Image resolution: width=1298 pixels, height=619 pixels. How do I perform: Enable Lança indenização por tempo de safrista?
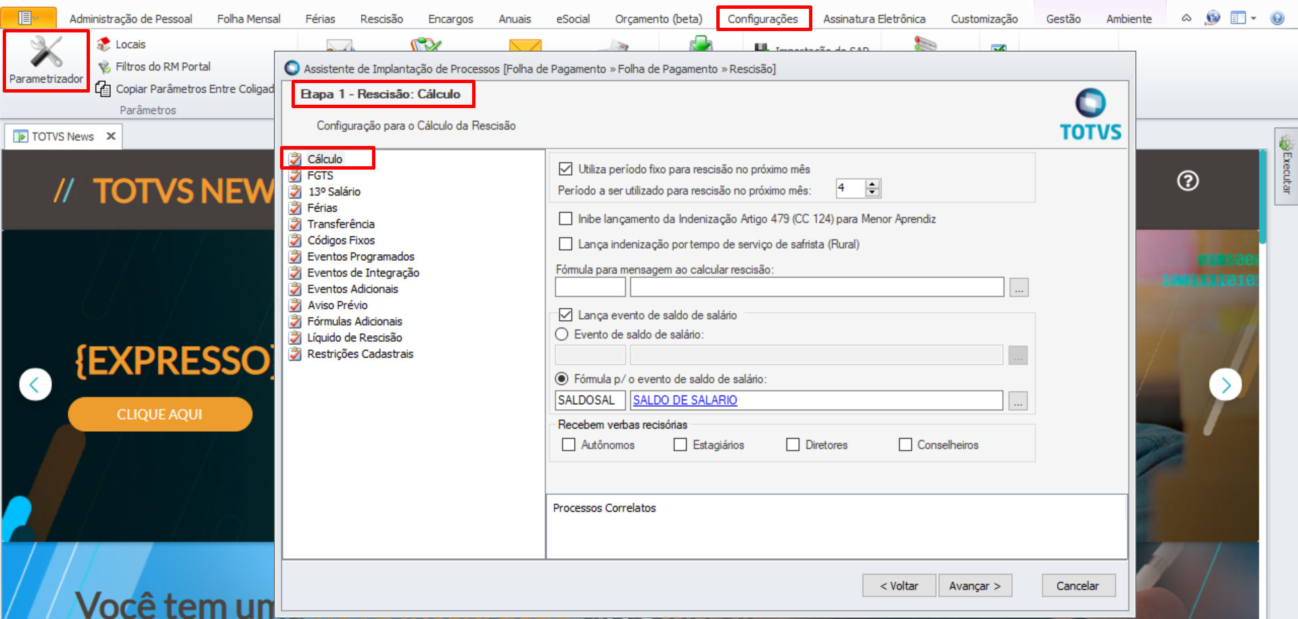[565, 244]
